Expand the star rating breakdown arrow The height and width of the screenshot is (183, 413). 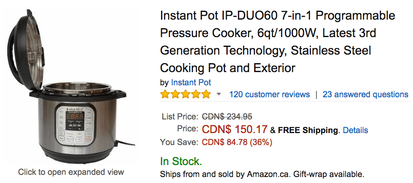click(219, 95)
